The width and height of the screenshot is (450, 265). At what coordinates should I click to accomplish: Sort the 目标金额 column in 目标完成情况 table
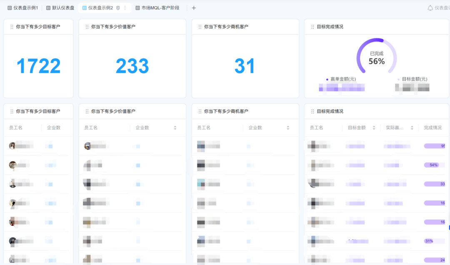pyautogui.click(x=374, y=128)
